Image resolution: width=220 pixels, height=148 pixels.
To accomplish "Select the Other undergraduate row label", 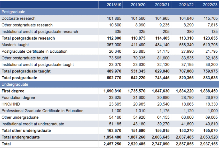I will 20,117.
